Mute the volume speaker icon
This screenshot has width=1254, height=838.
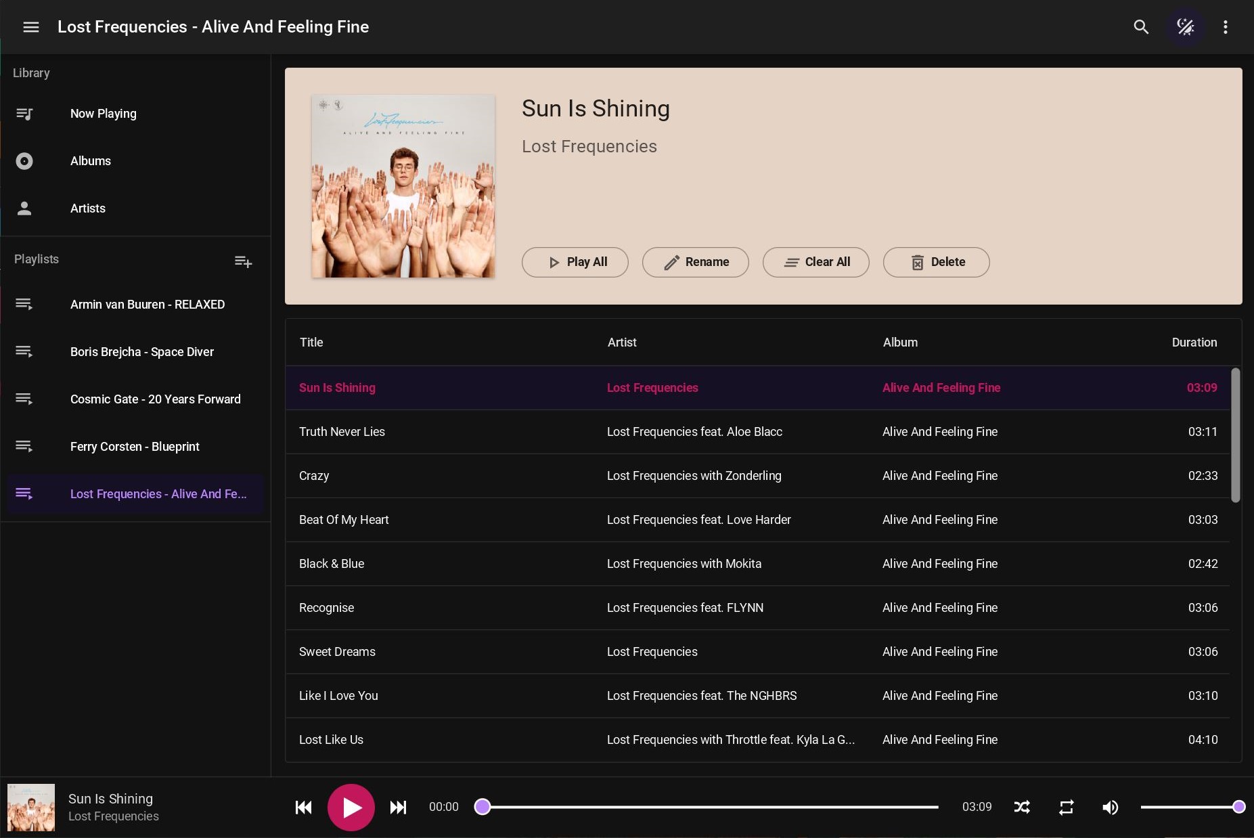tap(1110, 807)
